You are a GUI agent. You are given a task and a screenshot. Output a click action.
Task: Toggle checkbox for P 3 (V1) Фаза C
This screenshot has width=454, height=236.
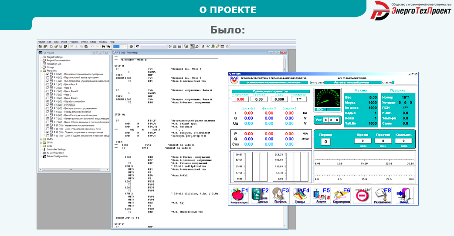click(48, 94)
